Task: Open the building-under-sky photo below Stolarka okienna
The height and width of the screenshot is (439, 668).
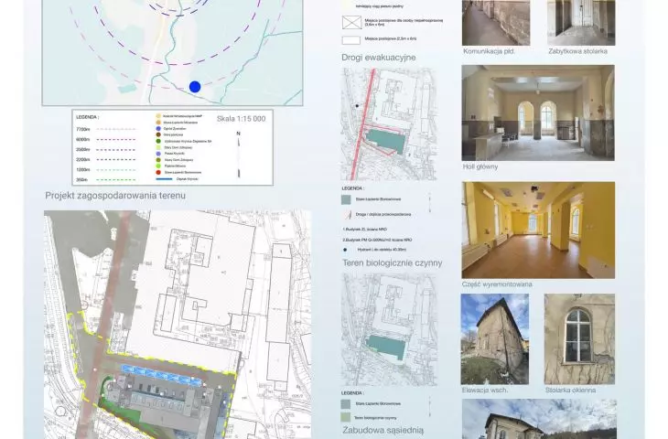Action: 539,419
